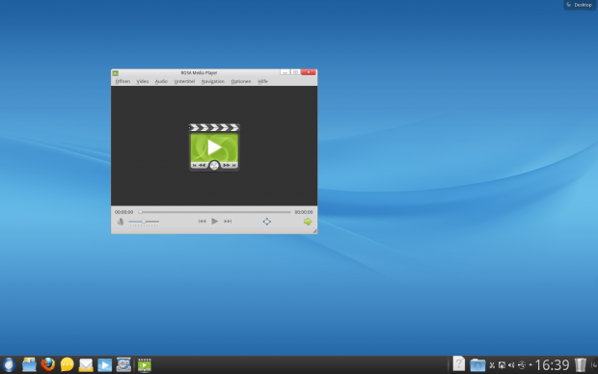598x374 pixels.
Task: Switch to ROSA Media Player taskbar entry
Action: click(145, 365)
